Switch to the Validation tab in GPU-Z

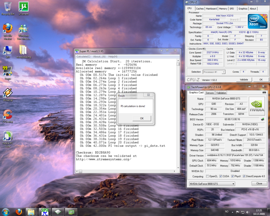221,93
